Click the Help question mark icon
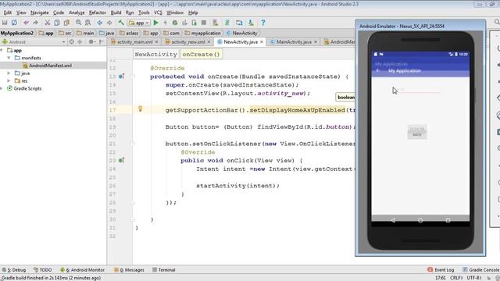This screenshot has height=281, width=500. point(262,23)
